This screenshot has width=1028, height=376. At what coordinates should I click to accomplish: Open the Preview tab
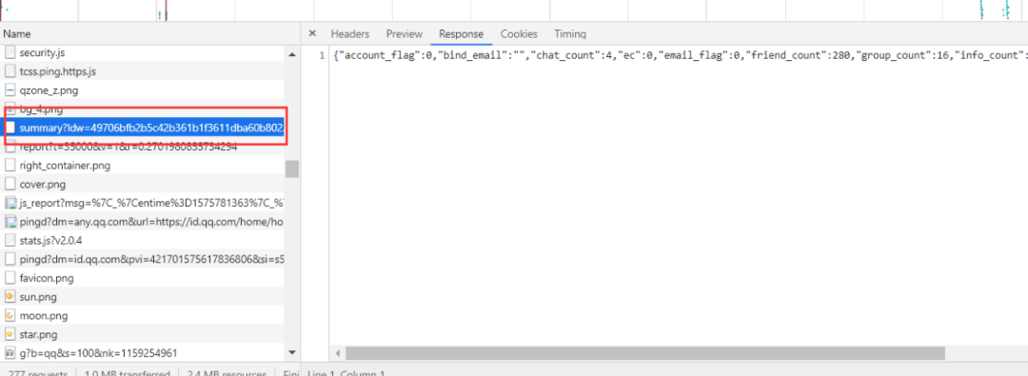coord(404,34)
